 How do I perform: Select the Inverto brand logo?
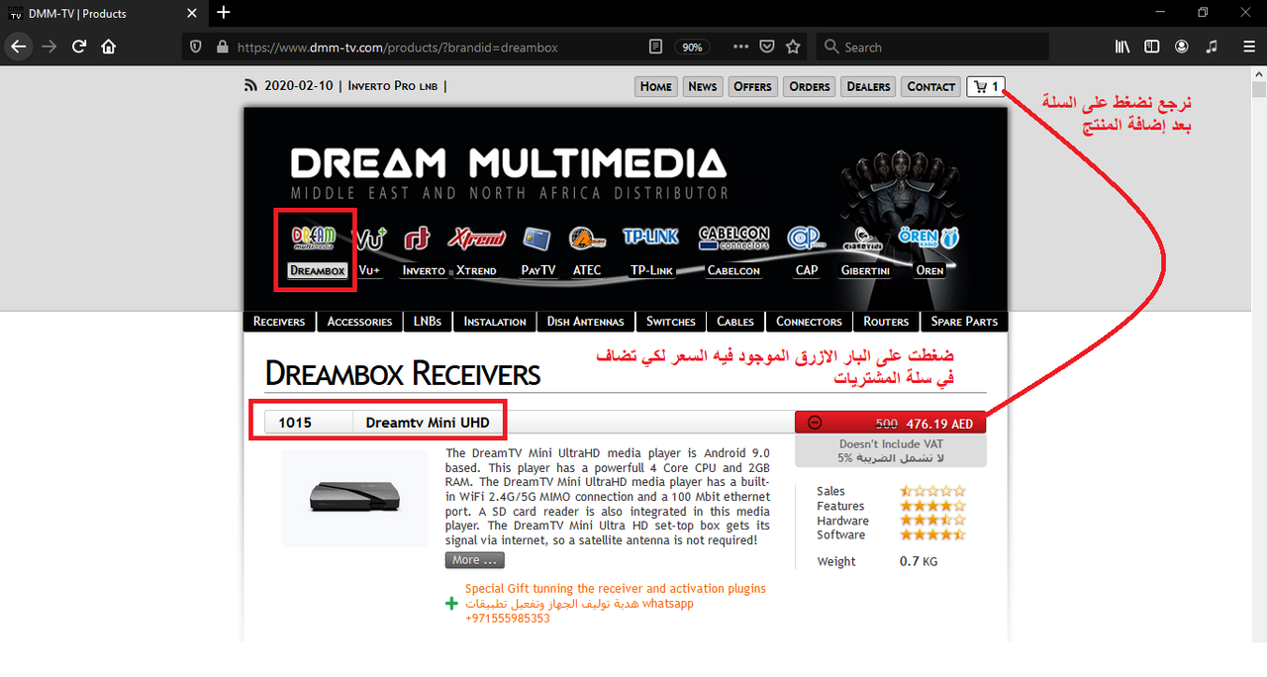tap(417, 239)
